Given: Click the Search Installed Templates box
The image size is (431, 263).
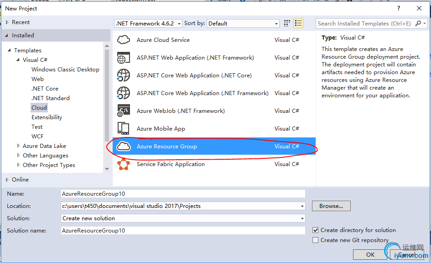Looking at the screenshot, I should pyautogui.click(x=365, y=23).
